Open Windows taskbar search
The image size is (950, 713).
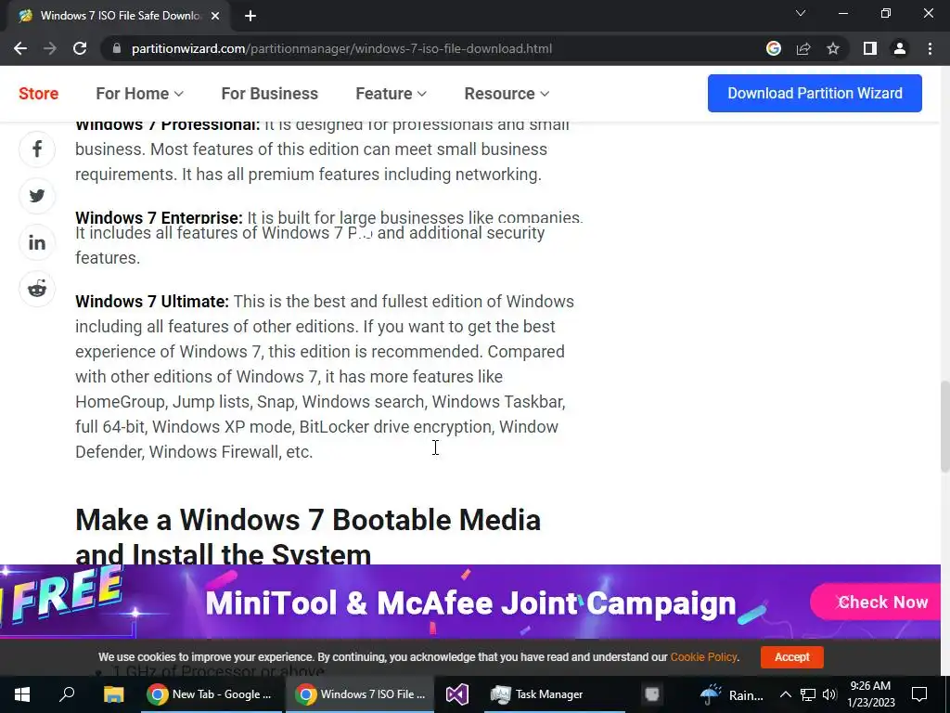pos(67,694)
